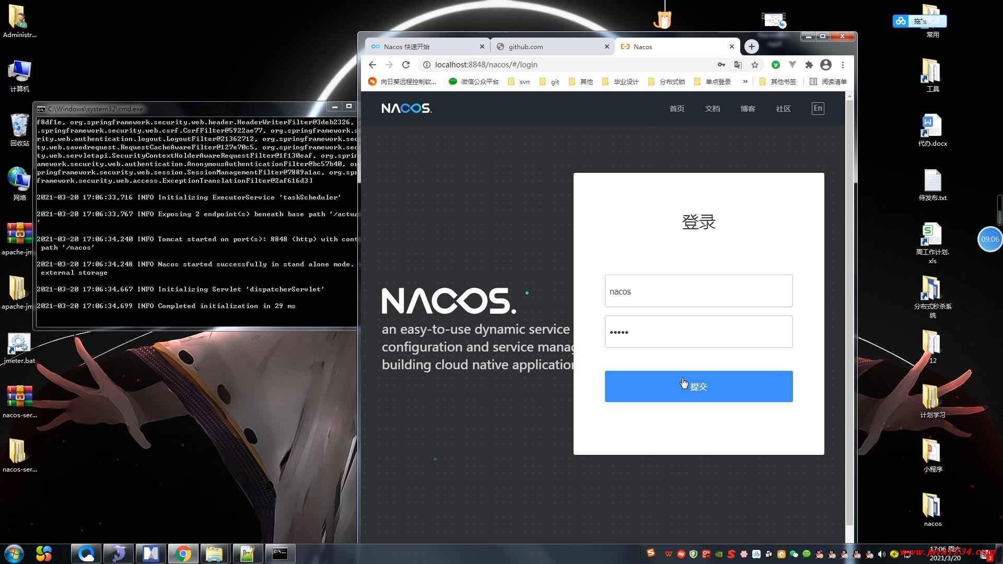Open the 毕业设计 bookmark folder
The width and height of the screenshot is (1003, 564).
tap(620, 81)
